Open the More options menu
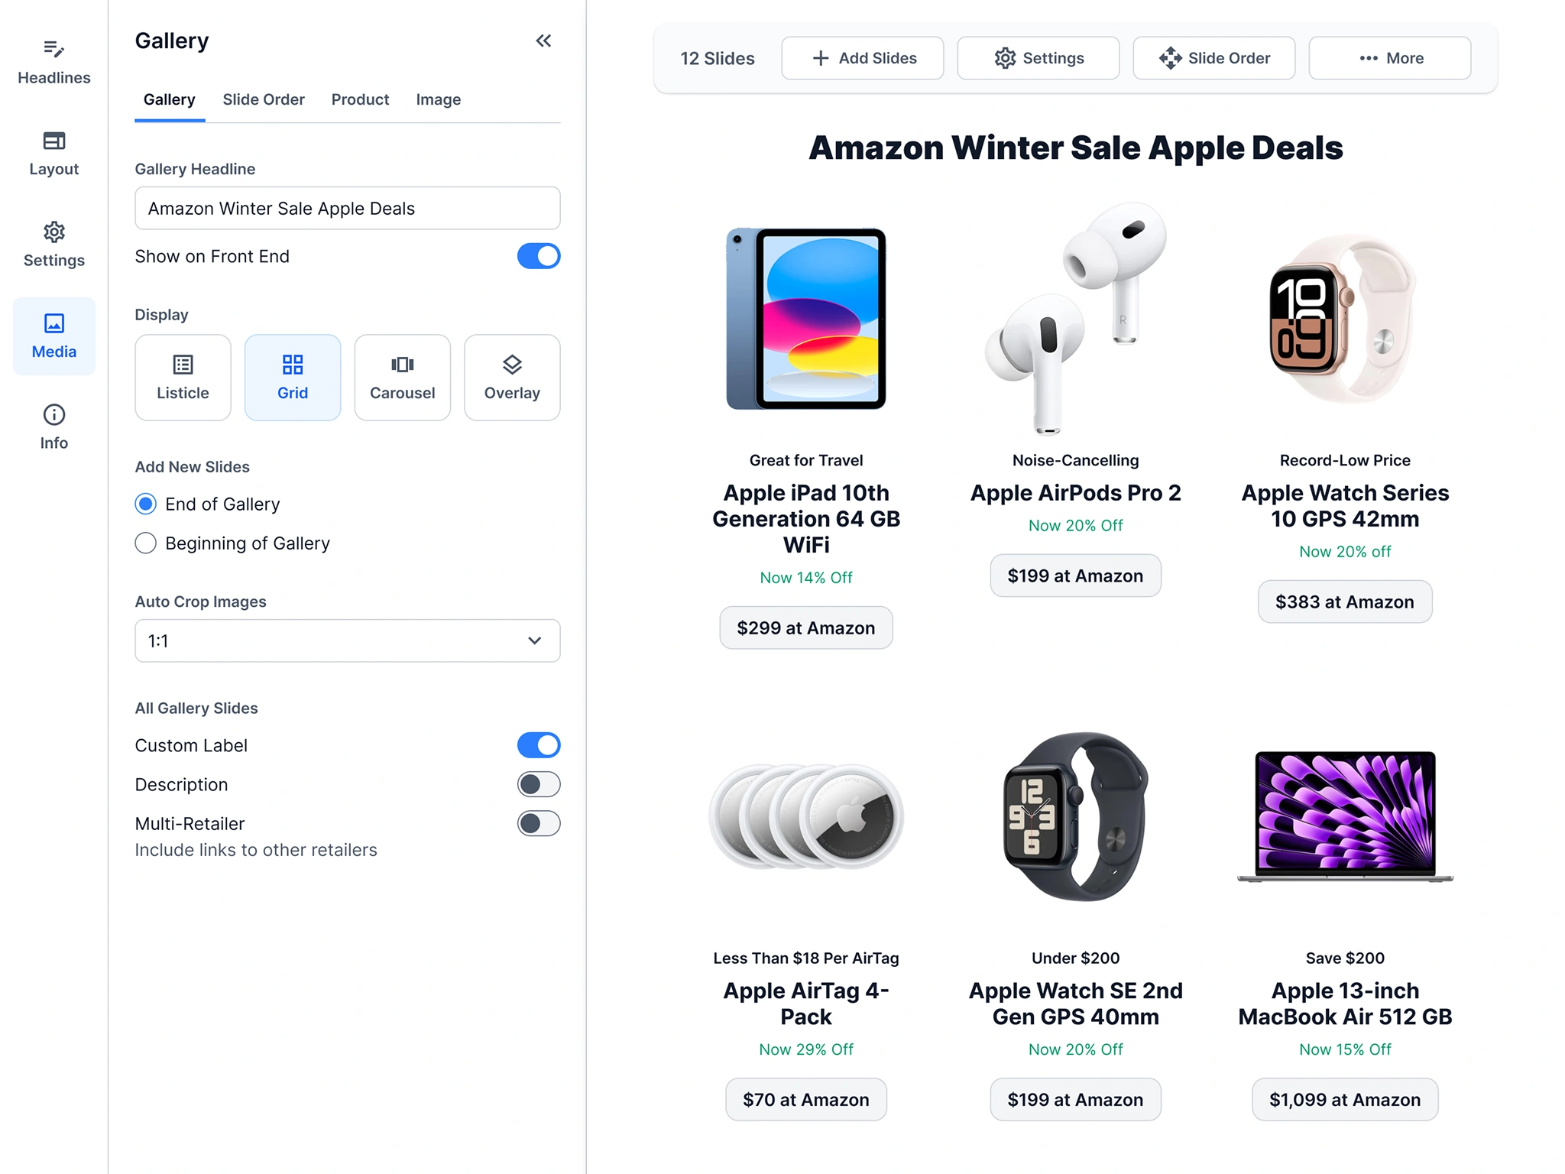Image resolution: width=1565 pixels, height=1174 pixels. point(1389,58)
